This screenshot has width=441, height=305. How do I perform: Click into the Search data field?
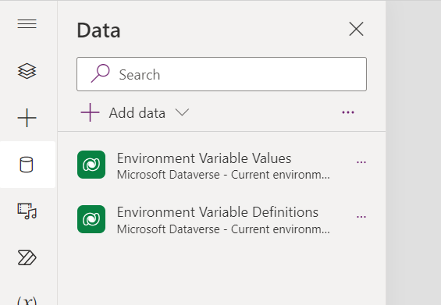pos(222,74)
